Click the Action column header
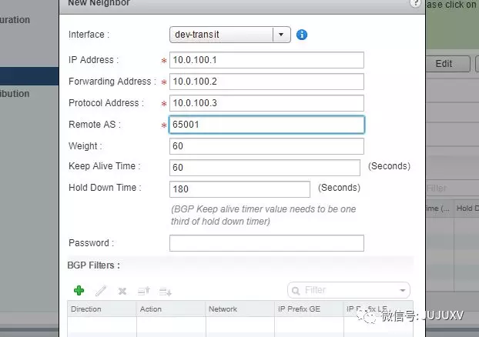The width and height of the screenshot is (479, 337). (x=171, y=309)
